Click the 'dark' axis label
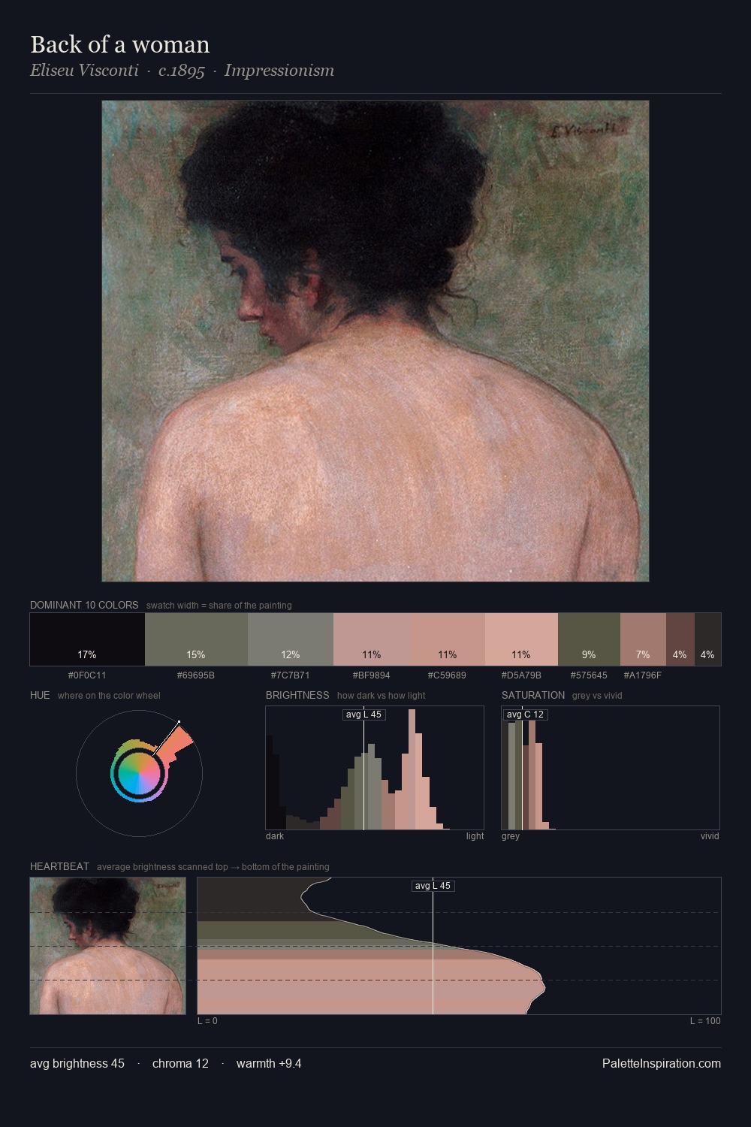The image size is (751, 1127). coord(275,836)
